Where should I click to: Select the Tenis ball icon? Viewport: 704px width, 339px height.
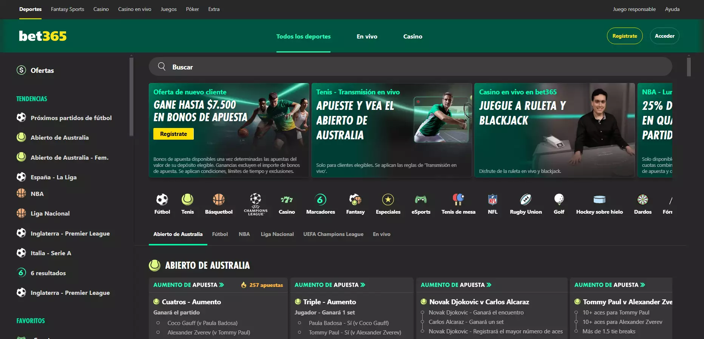click(x=187, y=199)
